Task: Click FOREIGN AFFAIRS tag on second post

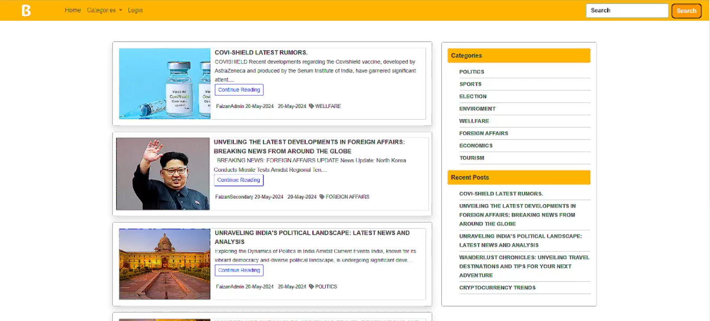Action: click(x=347, y=197)
